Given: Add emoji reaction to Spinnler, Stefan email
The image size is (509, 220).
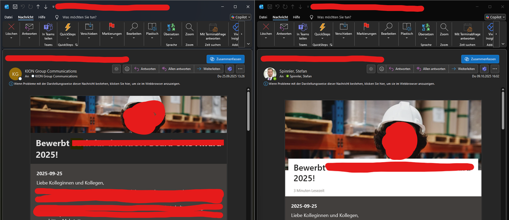Looking at the screenshot, I should (382, 69).
